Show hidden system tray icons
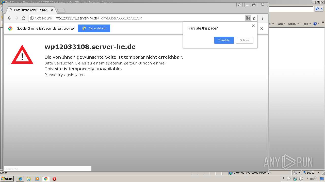 pos(283,179)
